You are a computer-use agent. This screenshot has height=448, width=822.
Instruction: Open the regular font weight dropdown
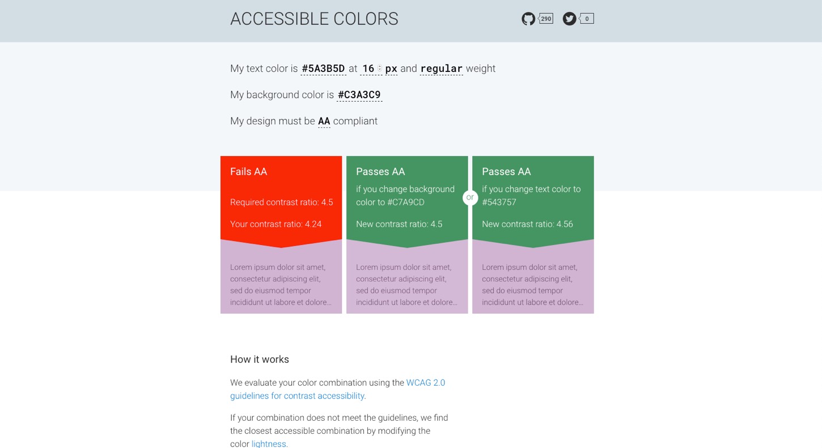tap(441, 69)
